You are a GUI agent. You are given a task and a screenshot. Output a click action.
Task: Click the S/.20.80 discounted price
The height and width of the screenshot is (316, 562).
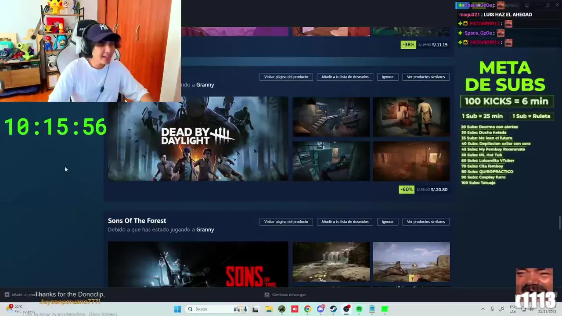(x=439, y=190)
